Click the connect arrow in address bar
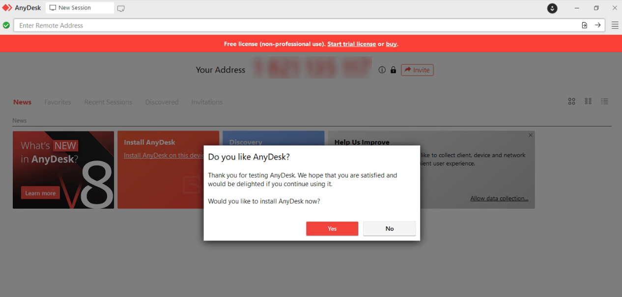 pos(597,26)
